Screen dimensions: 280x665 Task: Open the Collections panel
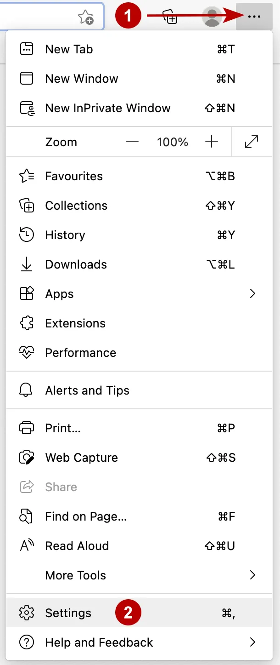click(x=76, y=206)
